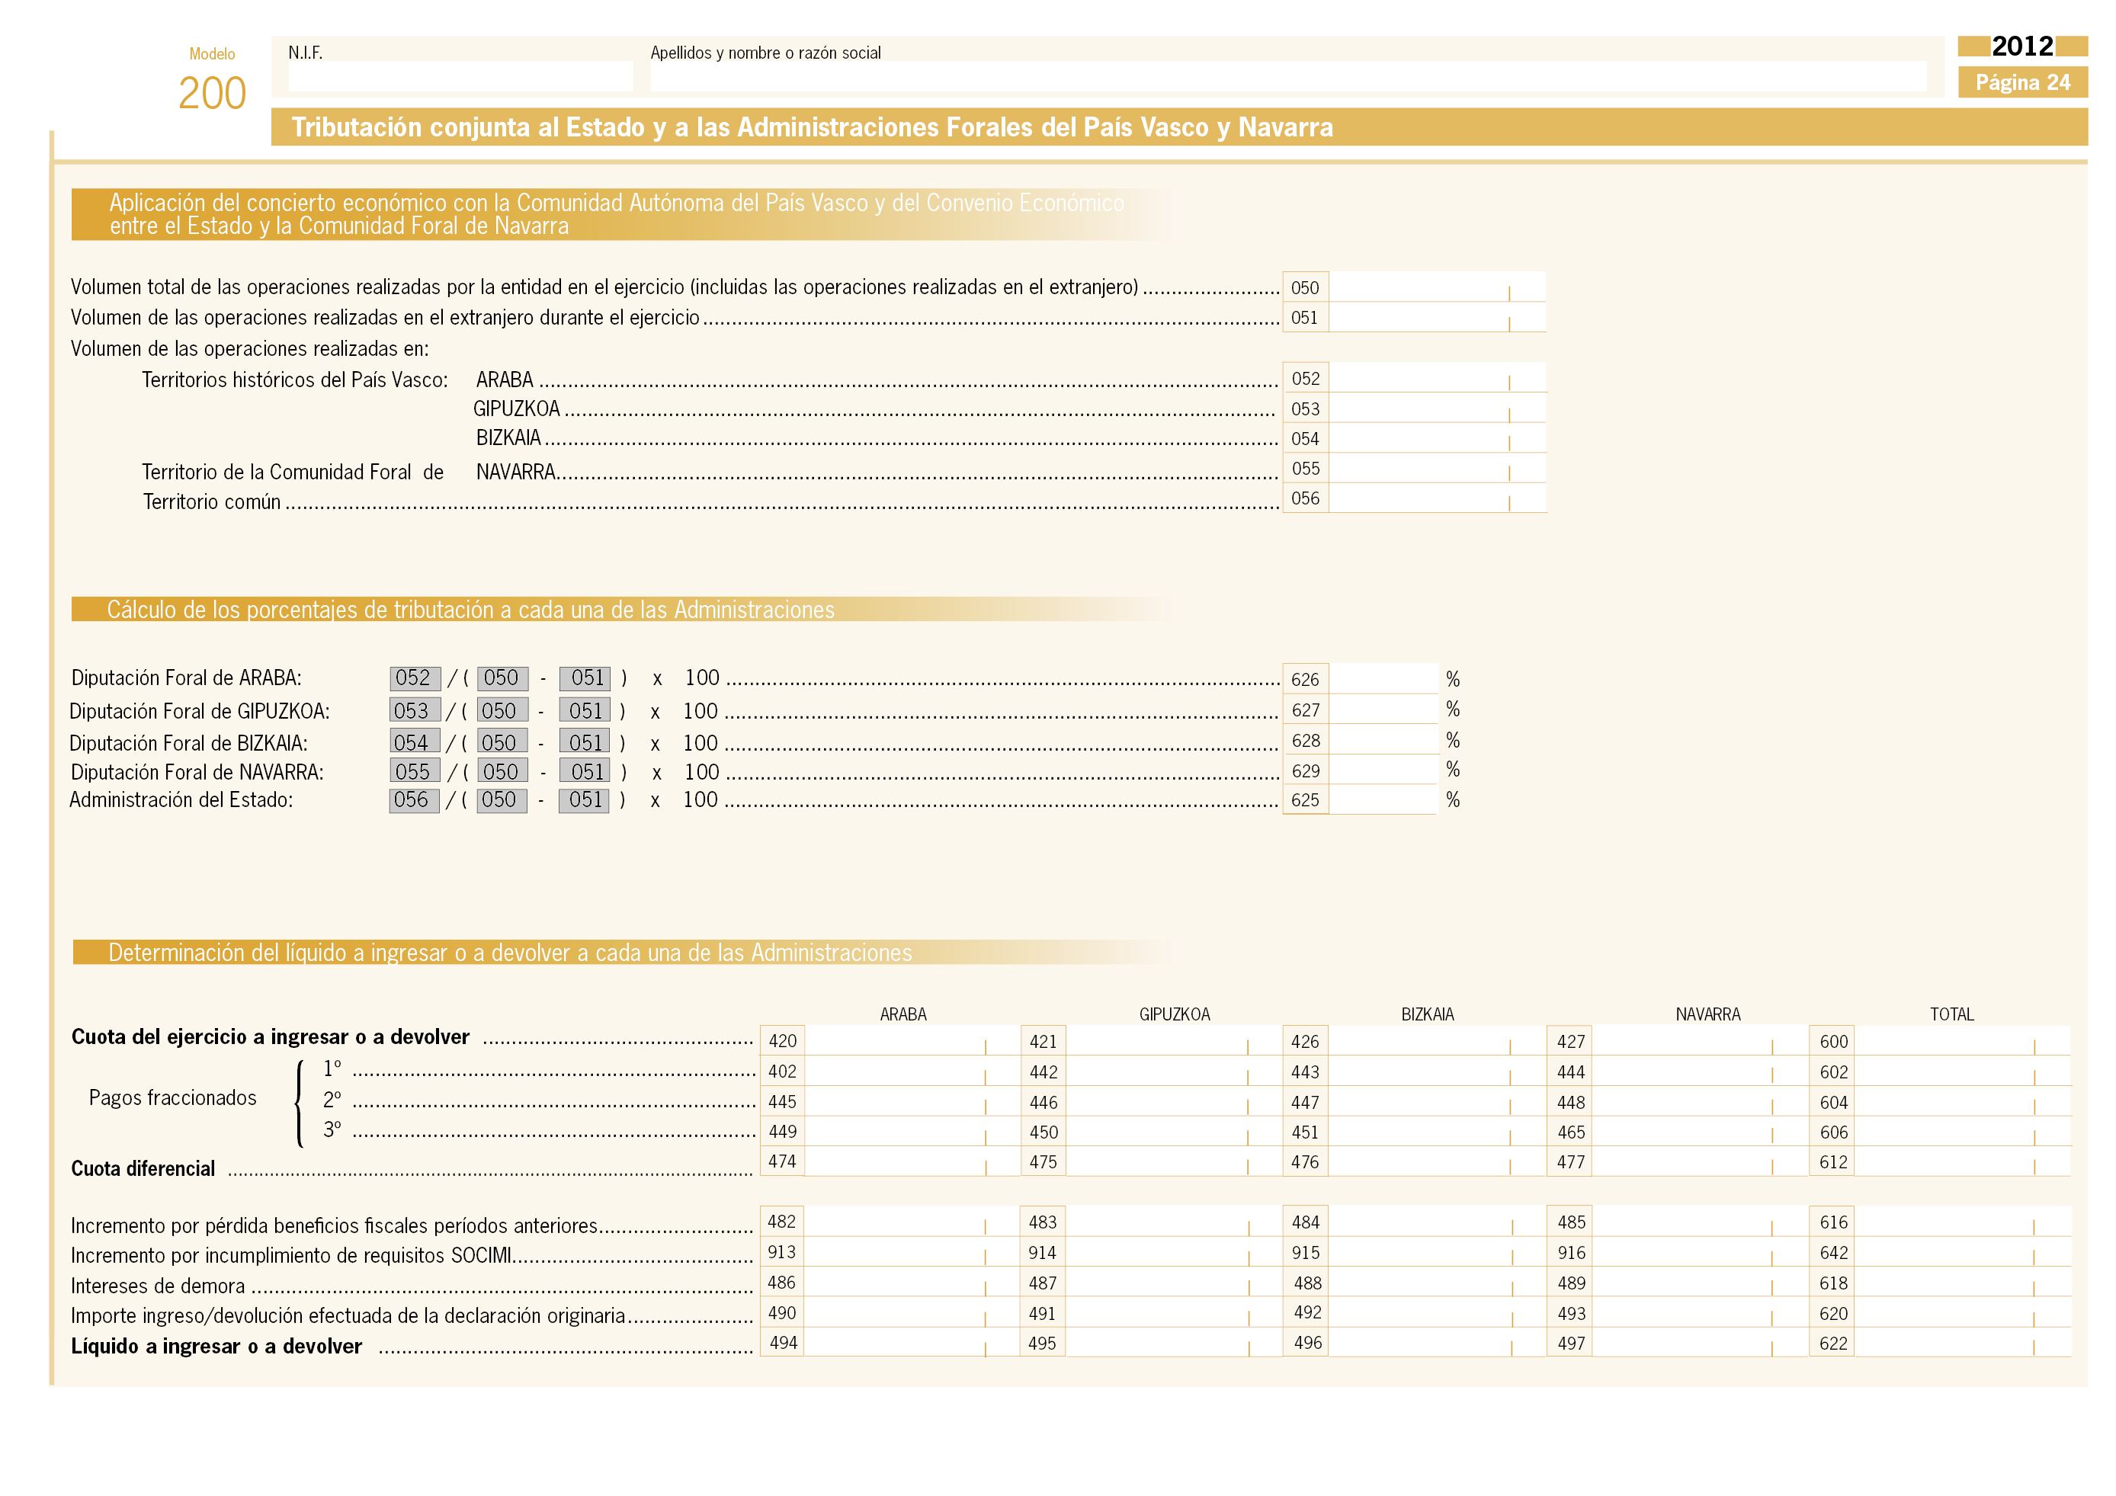Click field 914 SOCIMI requisitos GIPUZKOA
2116x1496 pixels.
1173,1252
